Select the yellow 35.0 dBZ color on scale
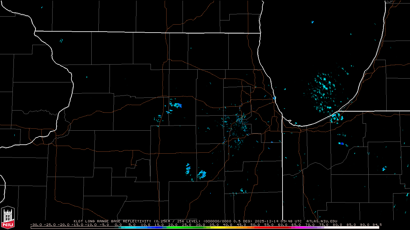This screenshot has width=410, height=230. [x=214, y=227]
